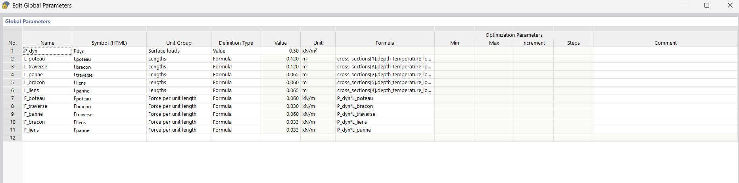Open Definition Type cell for L_poteau
The height and width of the screenshot is (183, 739).
tap(236, 59)
